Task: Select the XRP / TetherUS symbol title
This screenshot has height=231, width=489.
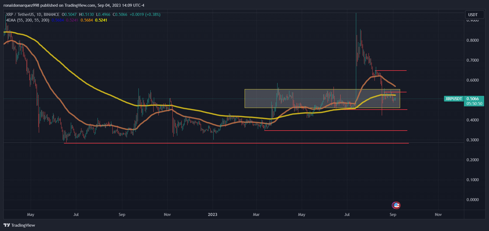Action: (33, 15)
